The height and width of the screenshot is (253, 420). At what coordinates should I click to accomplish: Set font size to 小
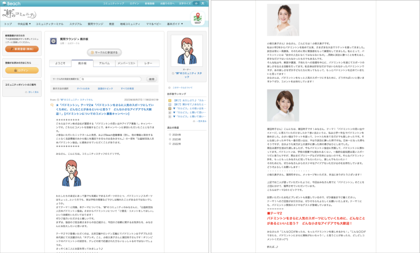[x=196, y=3]
